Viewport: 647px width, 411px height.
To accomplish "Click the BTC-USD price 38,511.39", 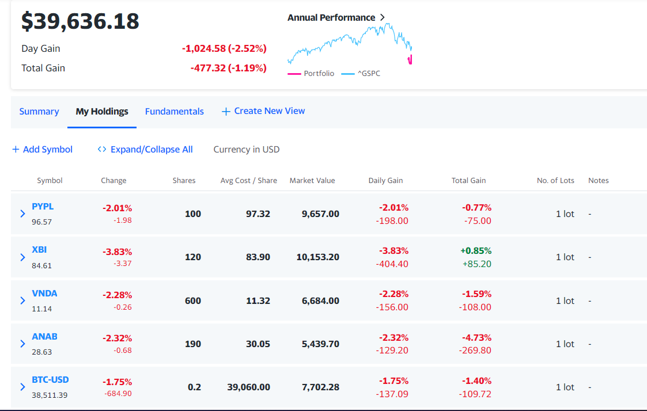I will click(x=50, y=395).
